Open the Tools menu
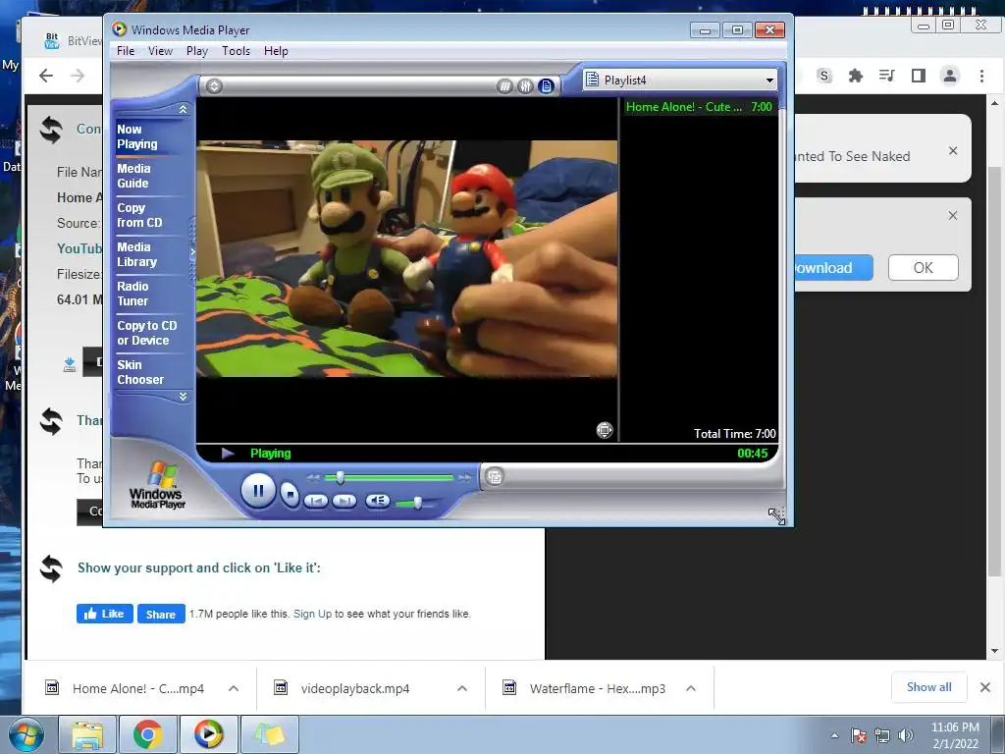Image resolution: width=1005 pixels, height=754 pixels. pyautogui.click(x=236, y=51)
